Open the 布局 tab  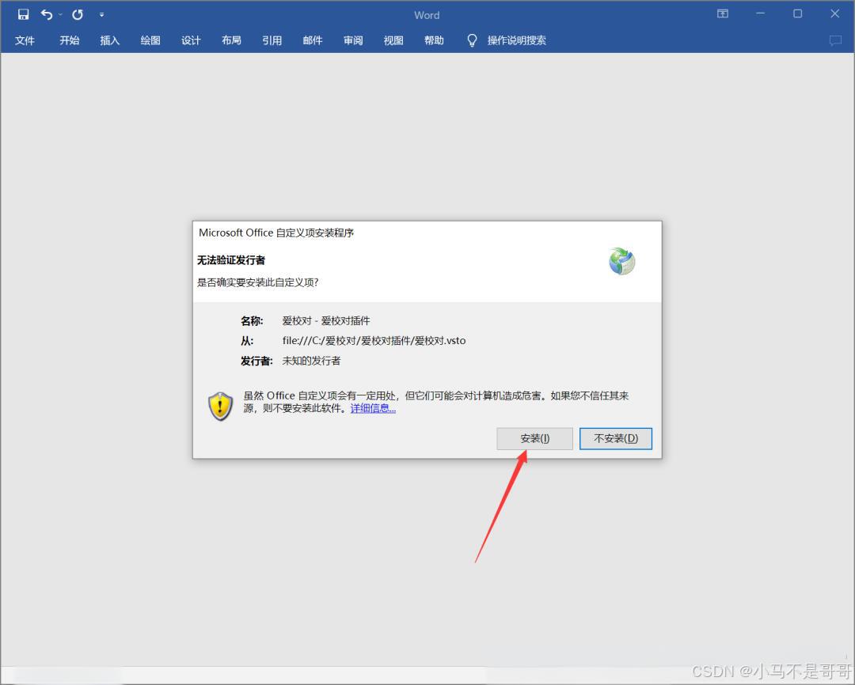tap(231, 40)
